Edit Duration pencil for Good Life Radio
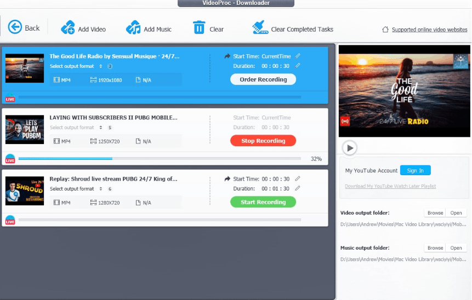The image size is (472, 300). [298, 66]
